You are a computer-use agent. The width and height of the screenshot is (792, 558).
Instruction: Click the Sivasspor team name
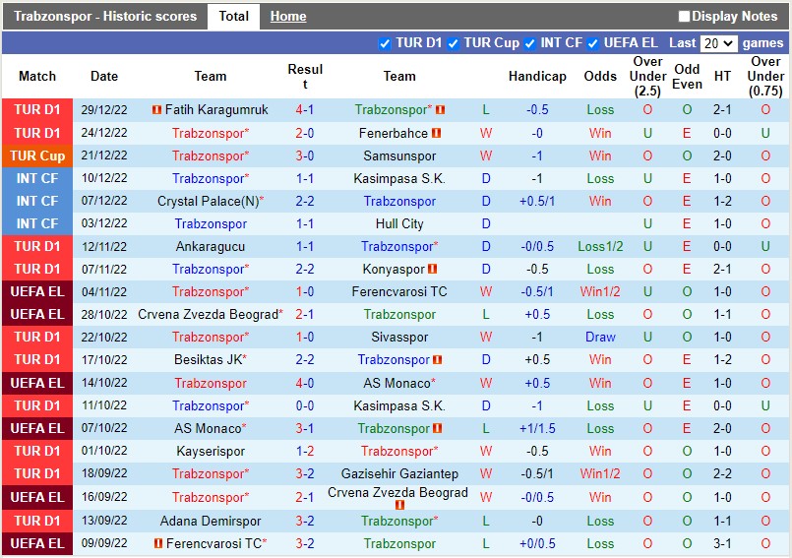[399, 338]
